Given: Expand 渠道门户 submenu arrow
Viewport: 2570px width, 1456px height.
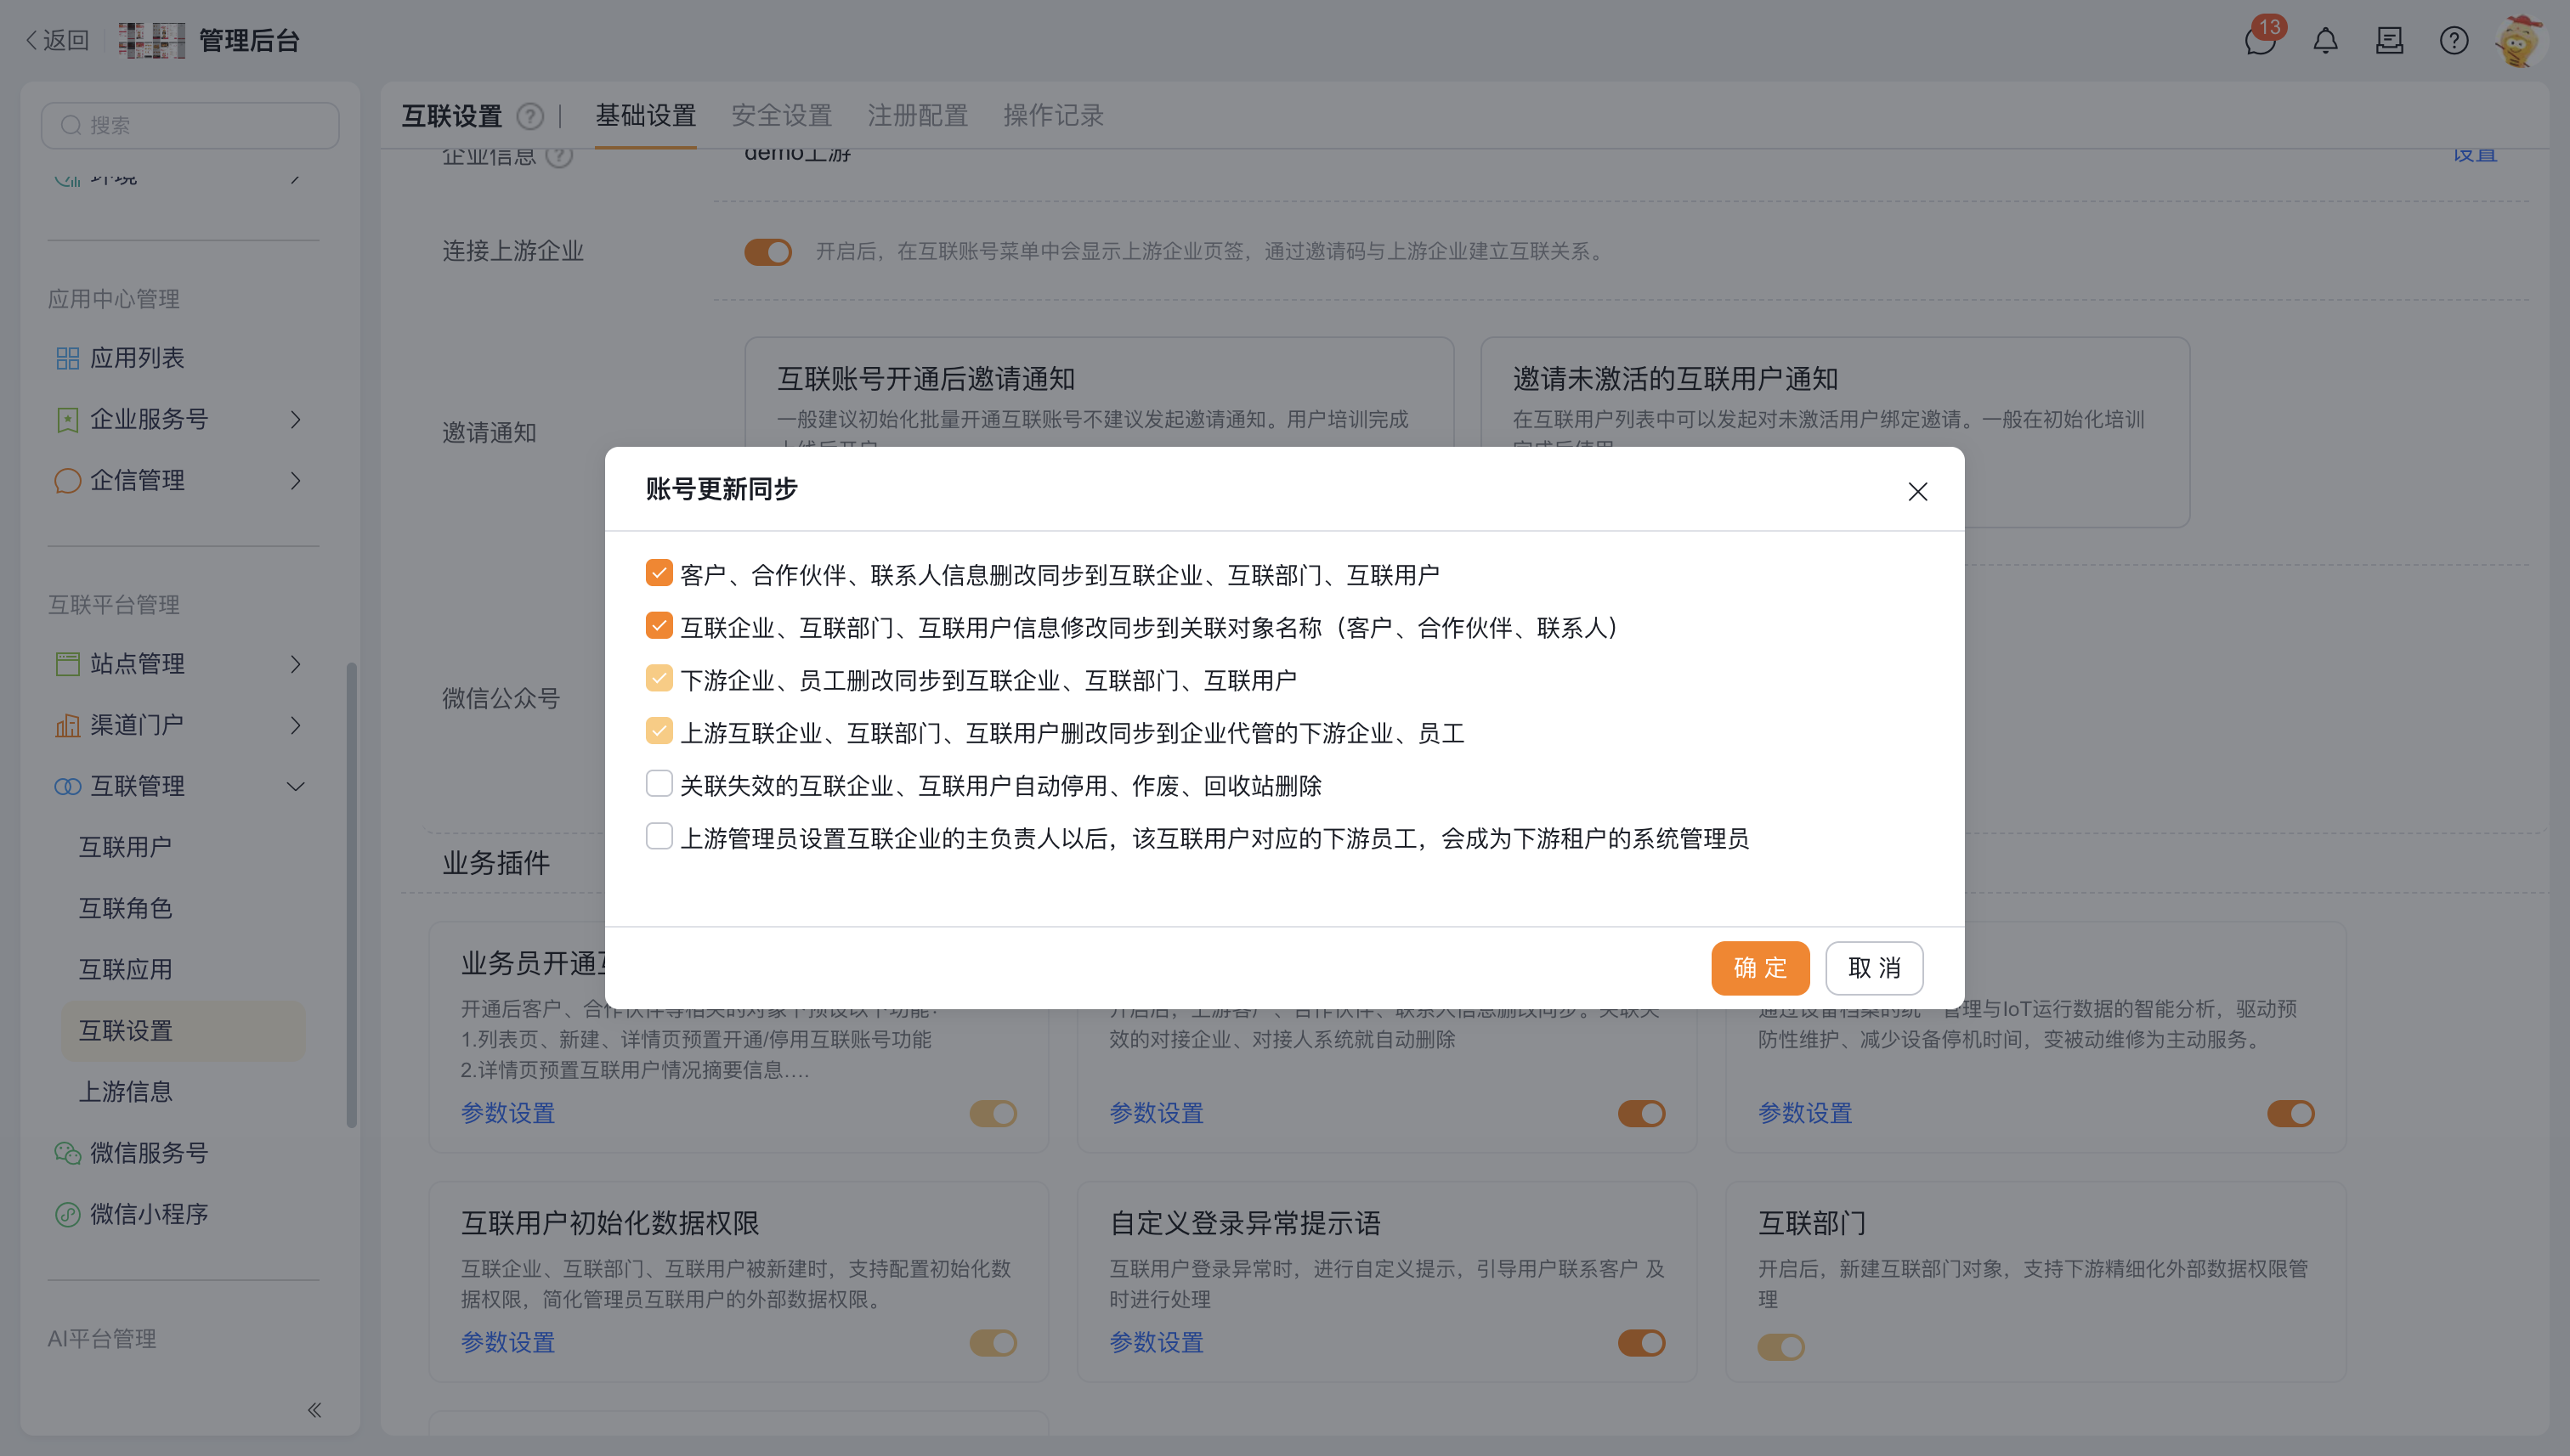Looking at the screenshot, I should coord(295,725).
